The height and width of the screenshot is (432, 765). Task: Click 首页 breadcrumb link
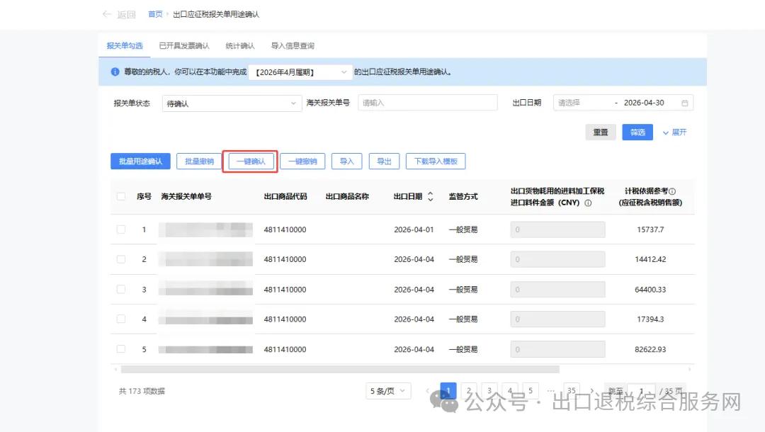pos(155,14)
